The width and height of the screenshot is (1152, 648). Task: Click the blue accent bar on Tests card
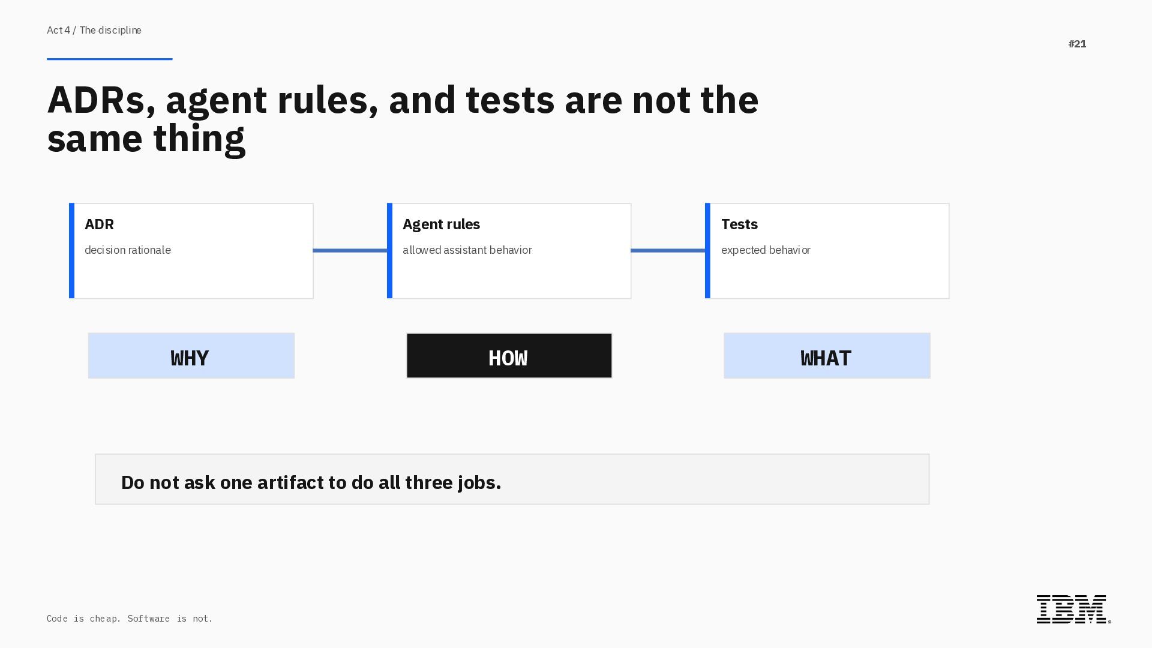tap(707, 251)
